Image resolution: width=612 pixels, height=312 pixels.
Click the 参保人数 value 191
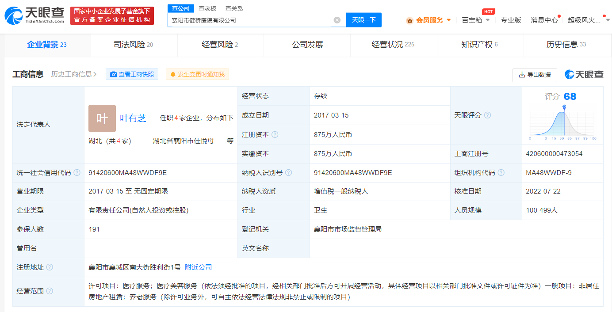[x=94, y=229]
